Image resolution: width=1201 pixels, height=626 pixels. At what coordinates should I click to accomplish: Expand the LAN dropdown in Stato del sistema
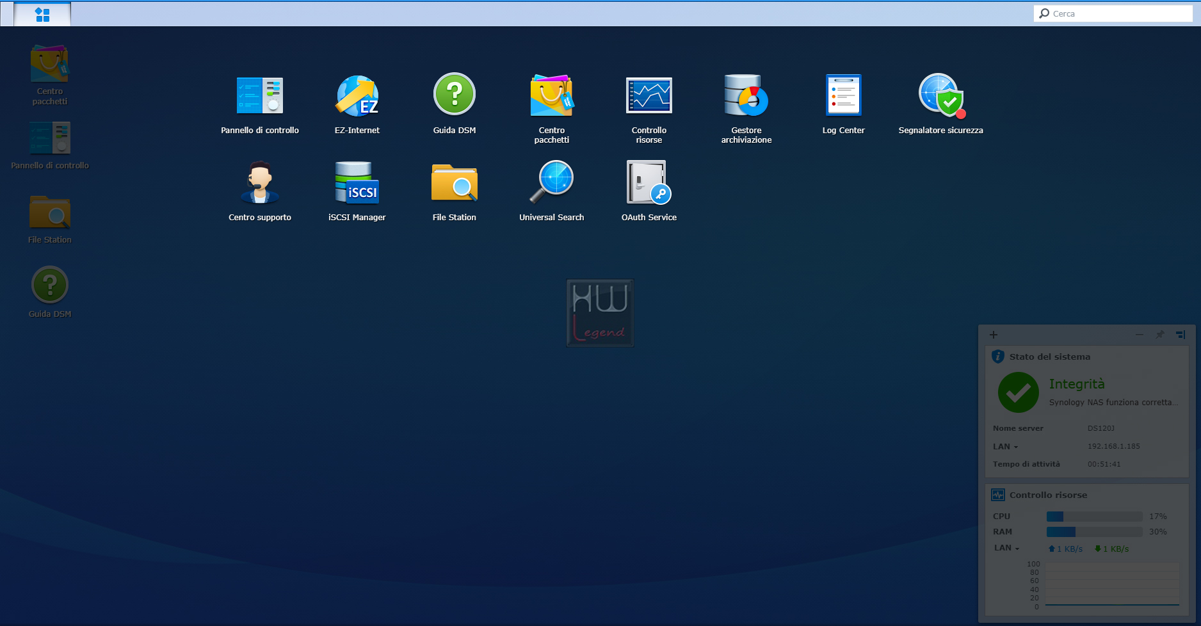tap(1005, 446)
